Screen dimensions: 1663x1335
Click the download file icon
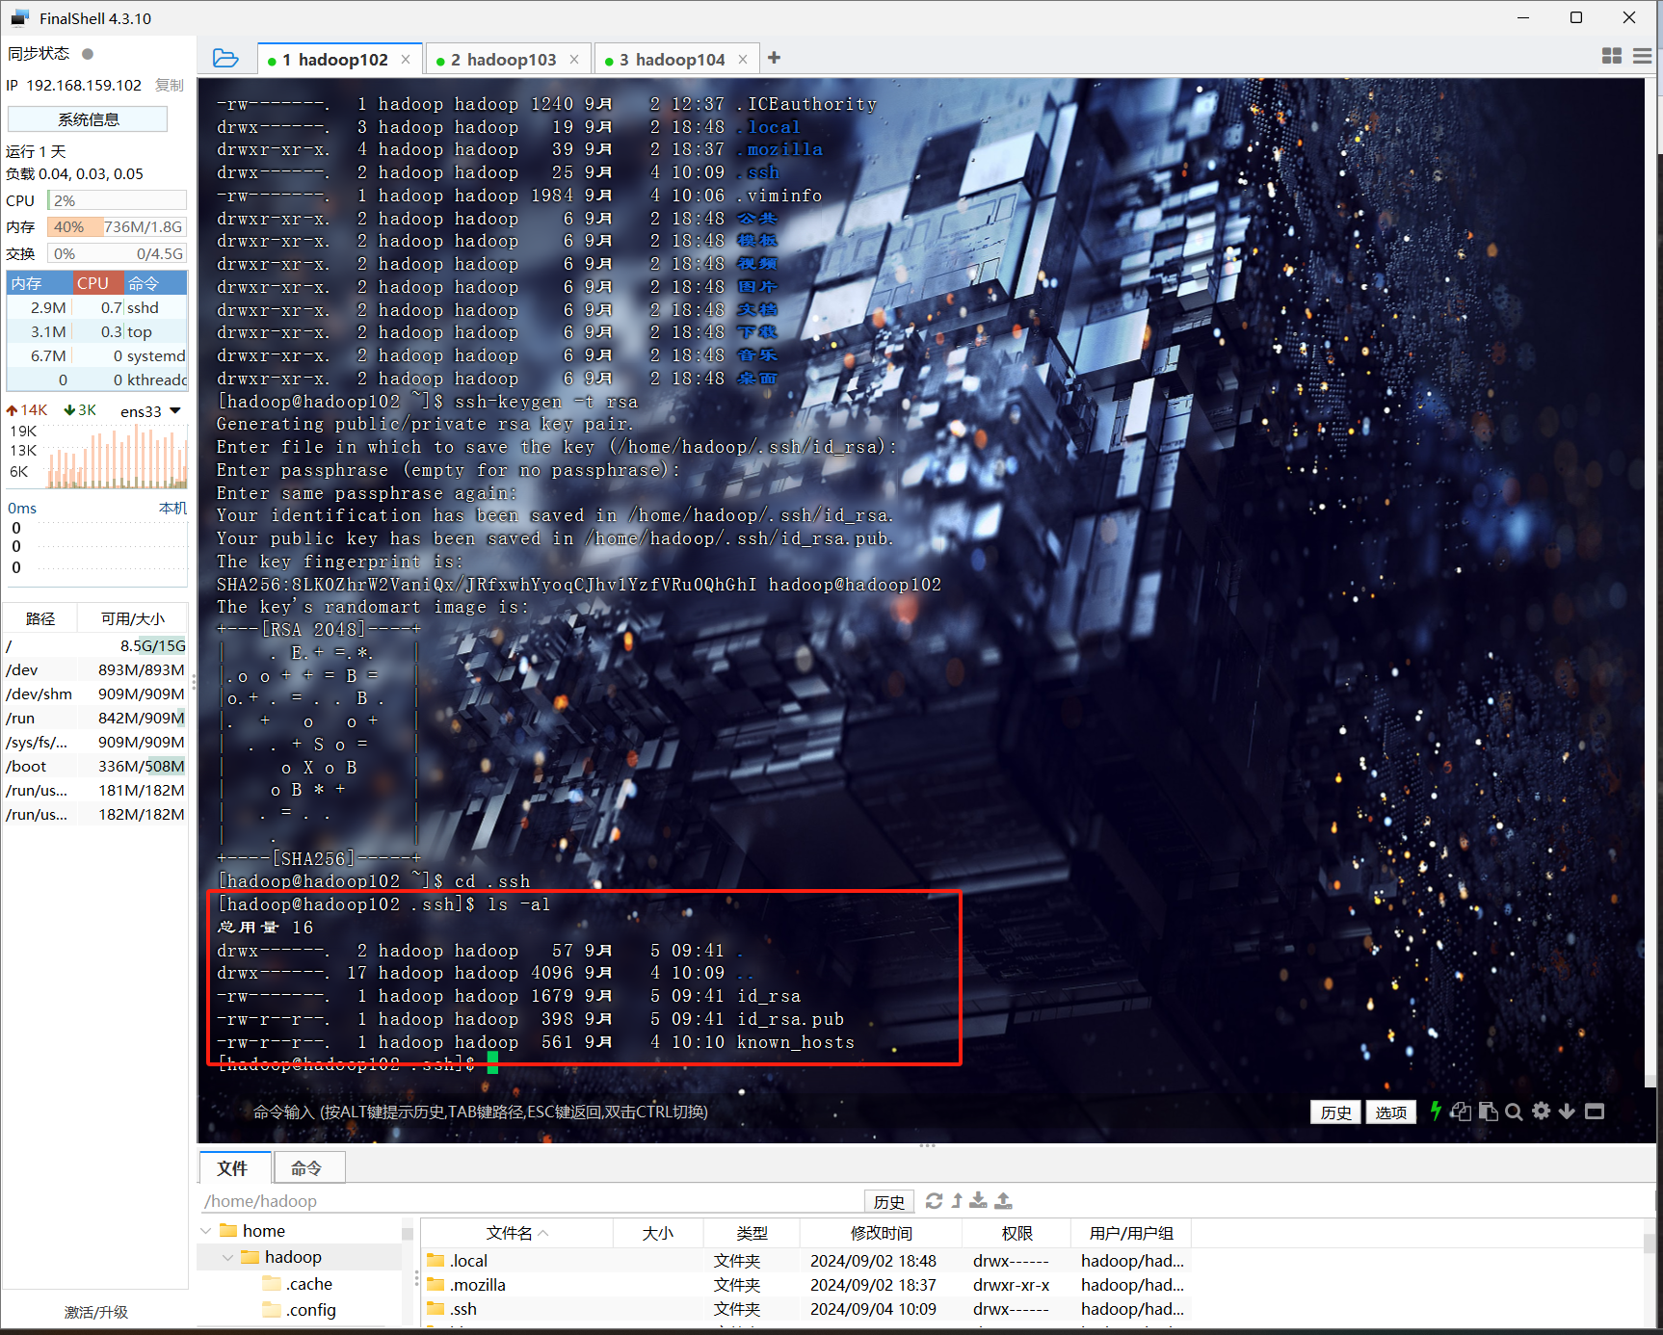point(979,1200)
